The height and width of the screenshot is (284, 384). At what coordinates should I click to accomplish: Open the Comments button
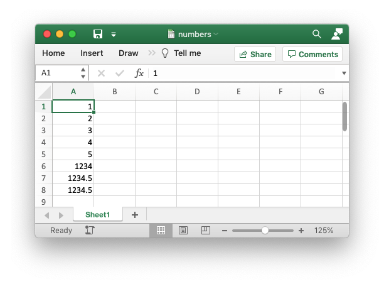click(x=312, y=54)
